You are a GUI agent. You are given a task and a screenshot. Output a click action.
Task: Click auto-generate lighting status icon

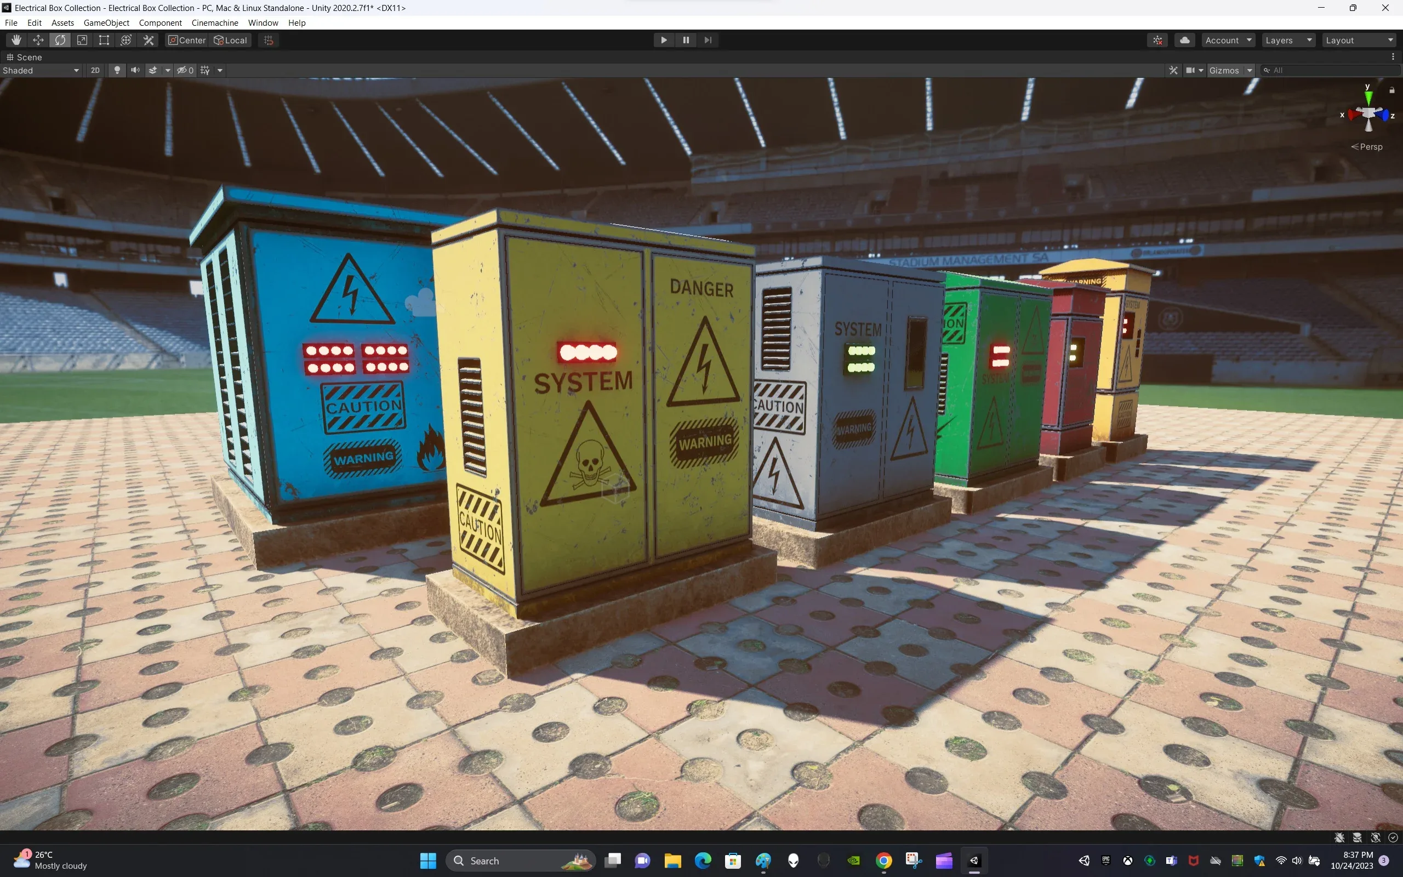[x=1375, y=837]
